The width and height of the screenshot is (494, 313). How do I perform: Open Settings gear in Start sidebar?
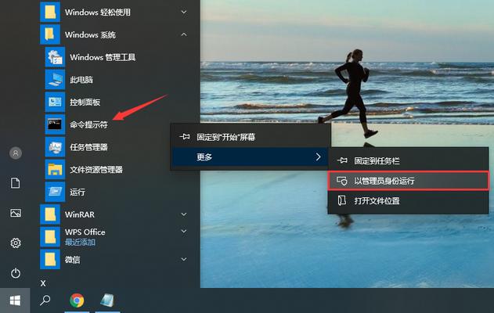click(x=16, y=243)
